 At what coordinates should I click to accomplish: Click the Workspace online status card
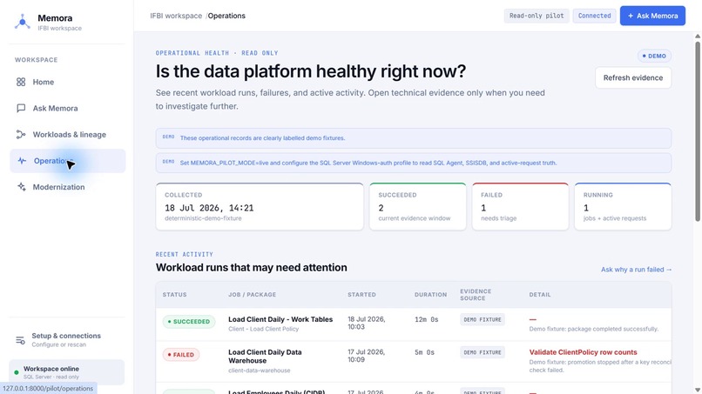(x=67, y=372)
